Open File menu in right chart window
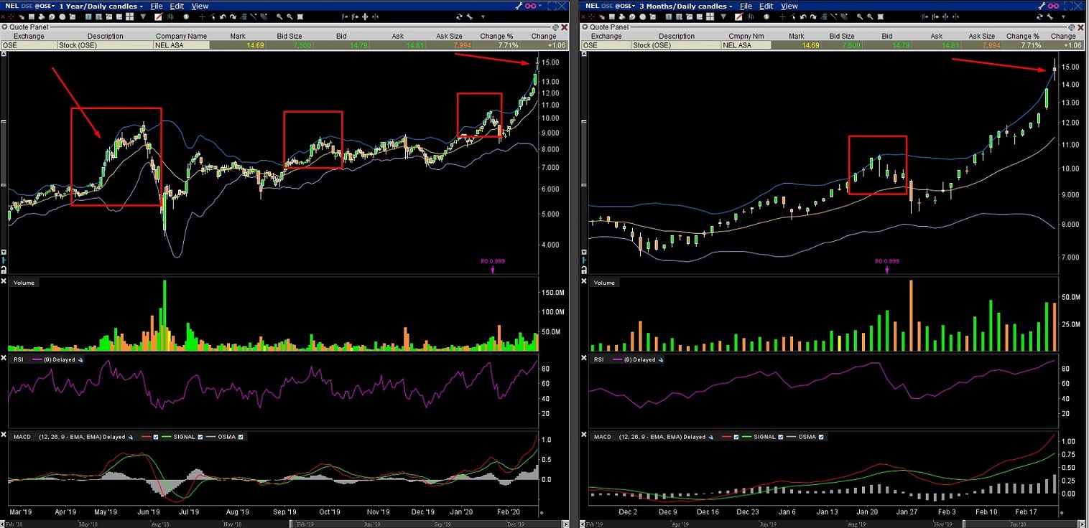 click(x=746, y=6)
